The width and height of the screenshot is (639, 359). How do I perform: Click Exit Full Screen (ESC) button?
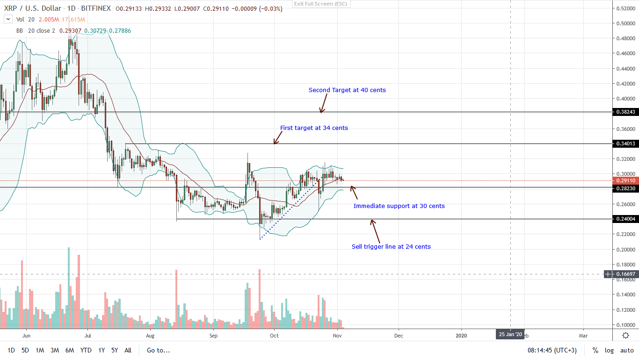pos(320,4)
